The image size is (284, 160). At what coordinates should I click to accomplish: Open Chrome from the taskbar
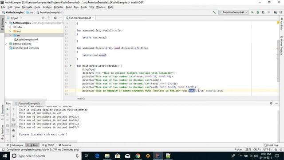click(x=138, y=156)
